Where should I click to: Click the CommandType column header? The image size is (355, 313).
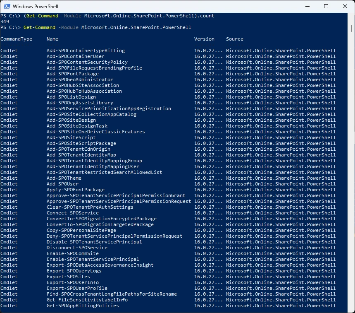[x=16, y=39]
